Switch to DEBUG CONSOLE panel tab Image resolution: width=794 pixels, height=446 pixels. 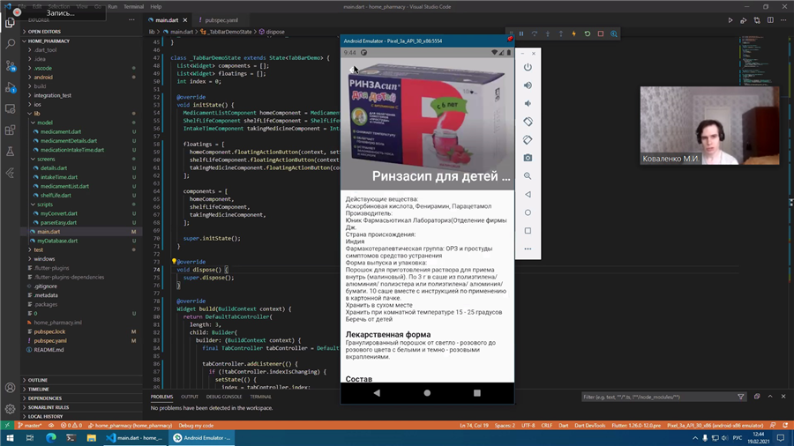[x=224, y=397]
